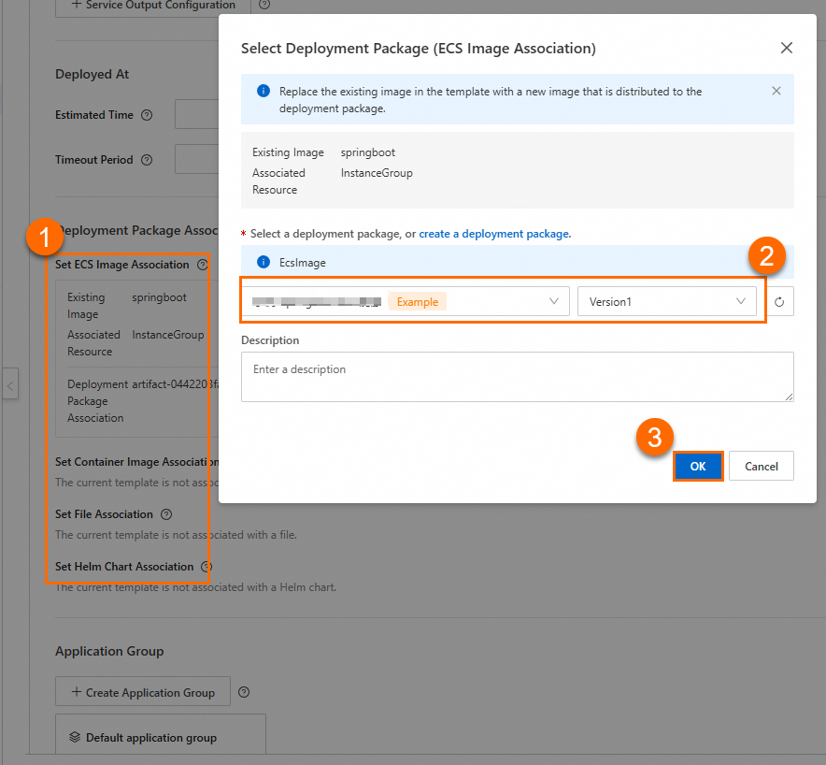826x765 pixels.
Task: Click the refresh icon beside Version1
Action: (x=780, y=301)
